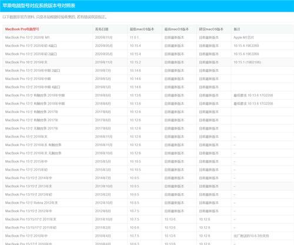Select MacBook Pro 13/15/17寸 2011年初 model name

31,227
